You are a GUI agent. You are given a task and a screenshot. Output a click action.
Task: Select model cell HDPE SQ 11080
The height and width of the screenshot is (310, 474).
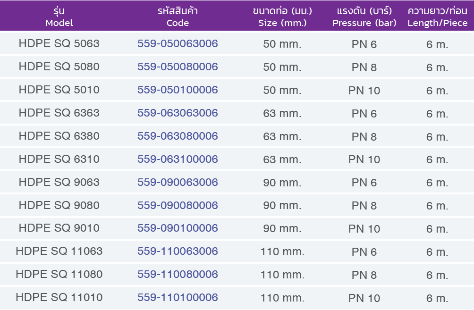pos(59,274)
